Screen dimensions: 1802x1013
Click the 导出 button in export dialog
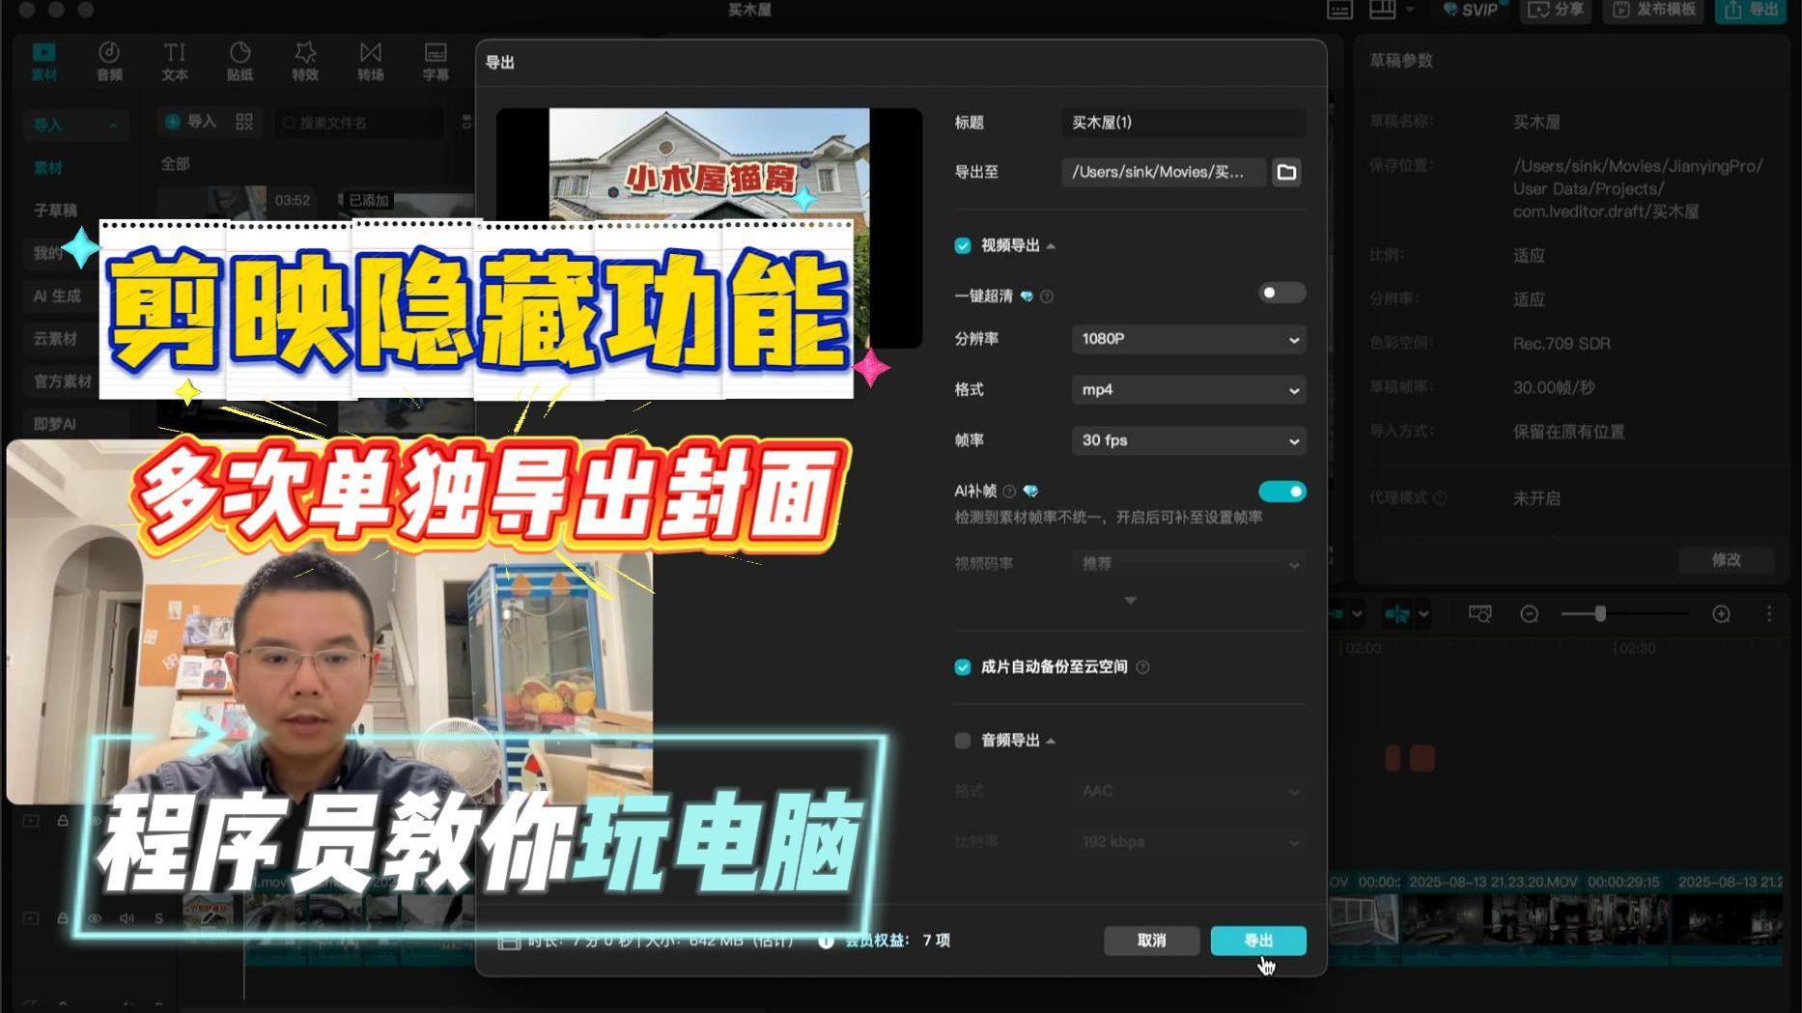coord(1258,941)
